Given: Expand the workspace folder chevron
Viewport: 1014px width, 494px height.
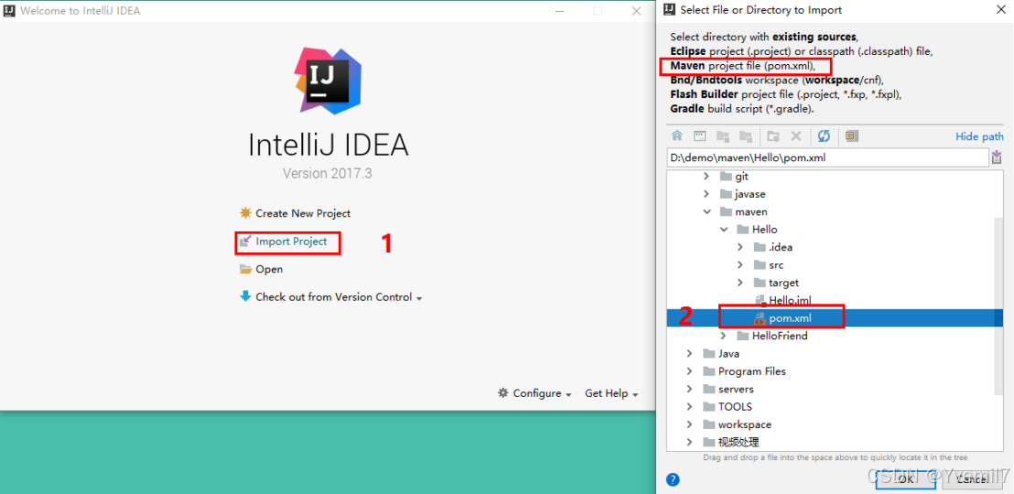Looking at the screenshot, I should coord(689,424).
